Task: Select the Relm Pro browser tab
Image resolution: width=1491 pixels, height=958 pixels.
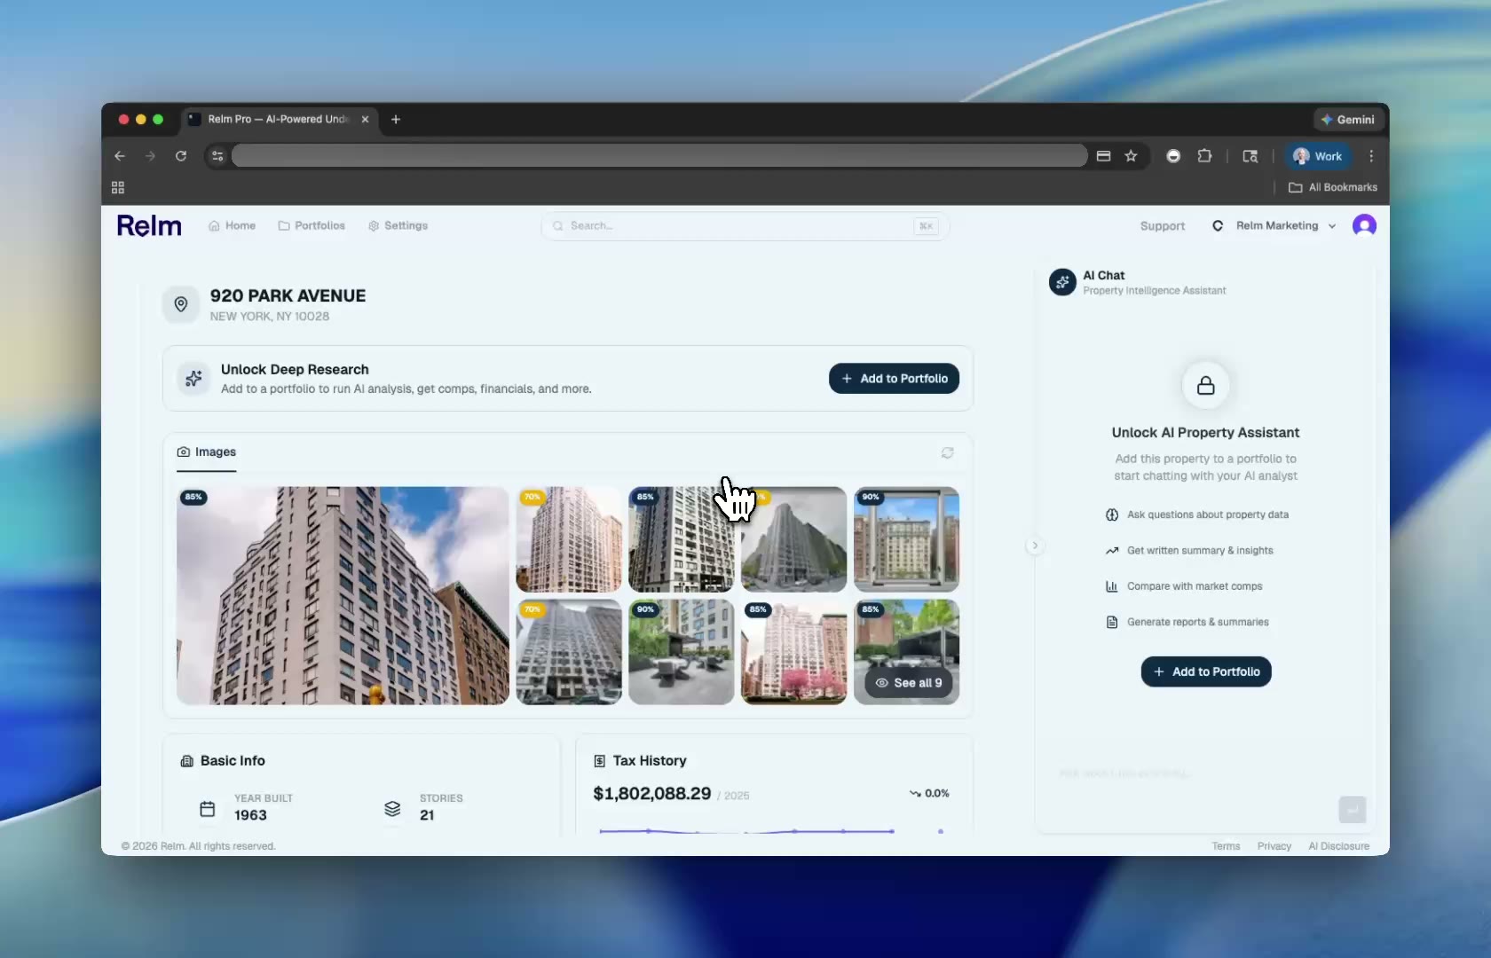Action: click(278, 120)
